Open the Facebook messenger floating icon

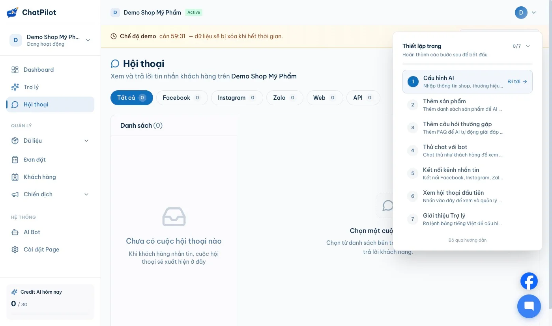pos(529,281)
